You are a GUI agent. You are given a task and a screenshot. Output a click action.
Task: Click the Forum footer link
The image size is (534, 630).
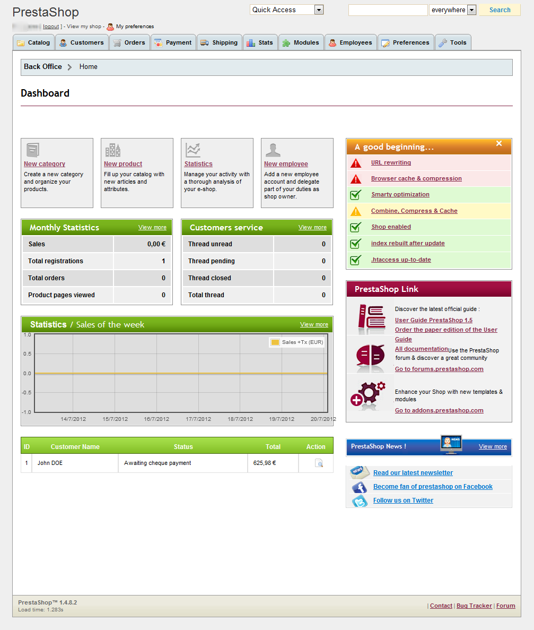coord(505,606)
